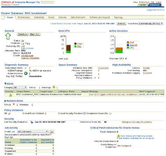Switch to the Availability tab
This screenshot has width=166, height=156.
tap(39, 17)
